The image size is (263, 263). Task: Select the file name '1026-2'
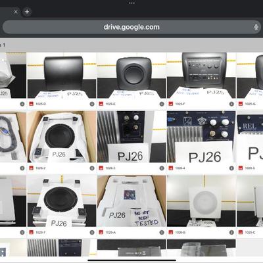pyautogui.click(x=40, y=168)
